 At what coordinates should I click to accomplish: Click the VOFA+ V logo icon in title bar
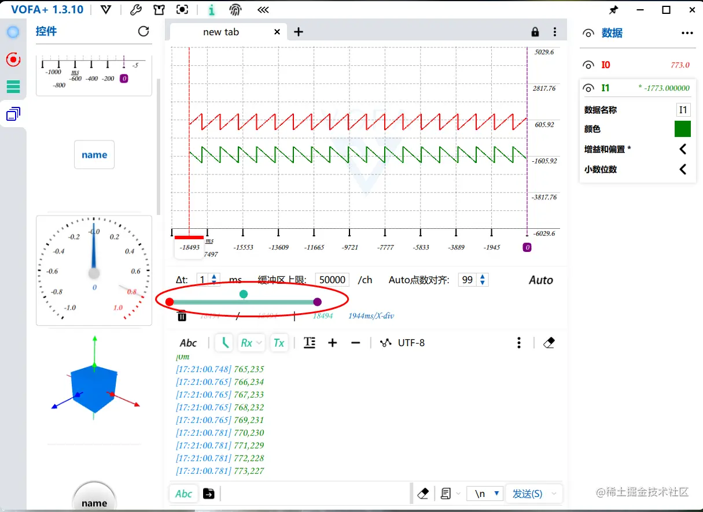click(x=105, y=10)
